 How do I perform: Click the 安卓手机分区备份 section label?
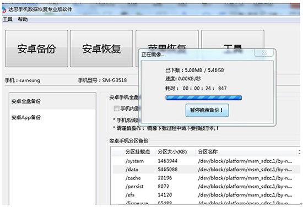pyautogui.click(x=129, y=141)
